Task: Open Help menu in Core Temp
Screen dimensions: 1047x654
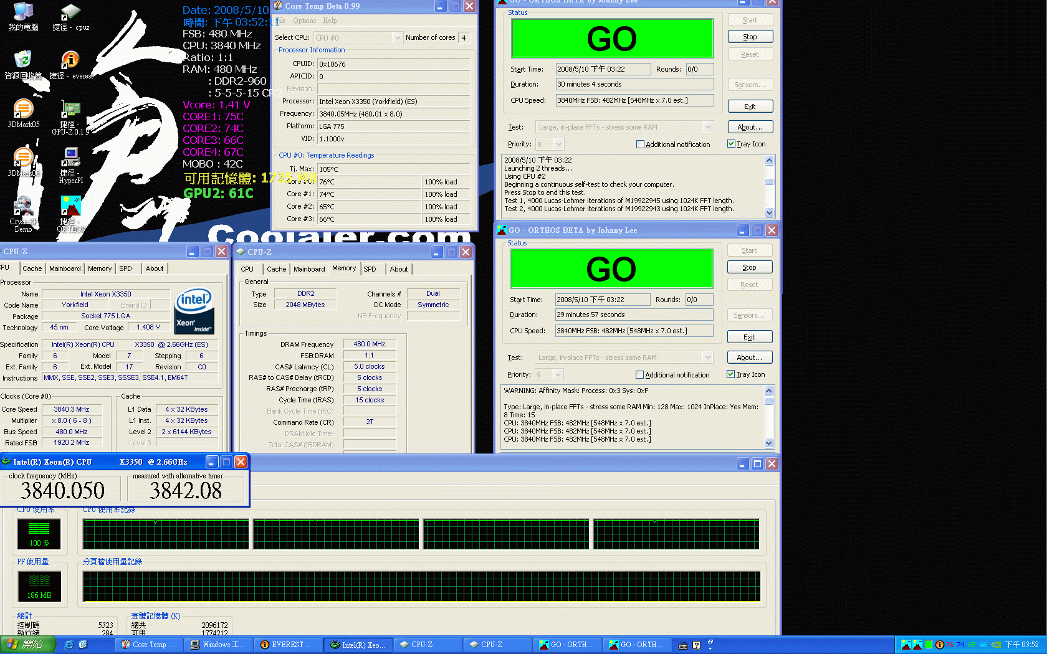Action: tap(330, 21)
